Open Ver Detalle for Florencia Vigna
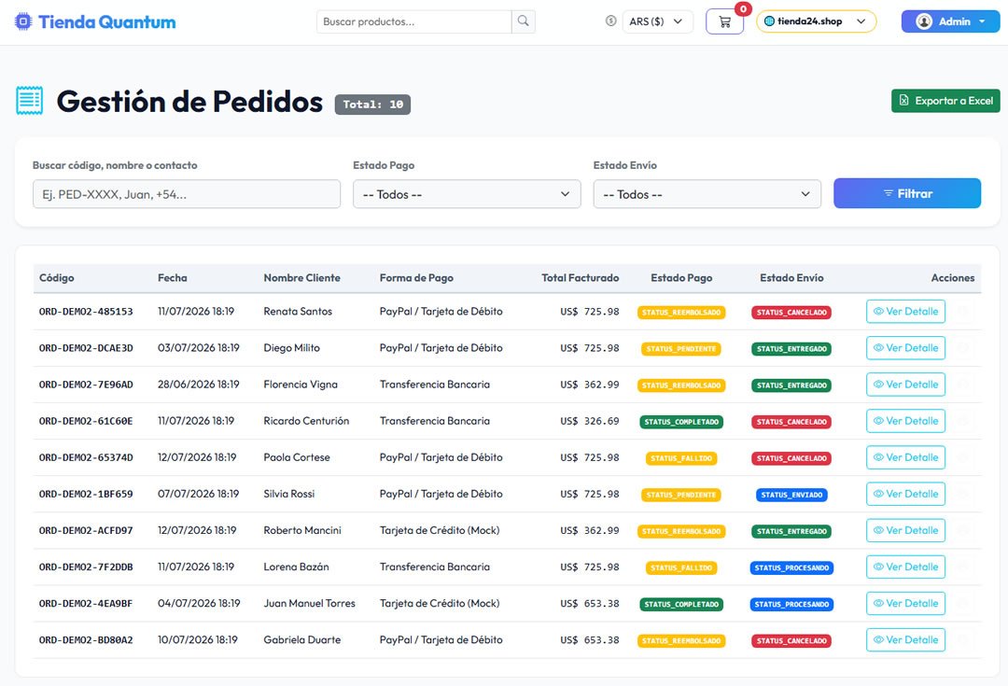This screenshot has width=1008, height=686. [905, 385]
